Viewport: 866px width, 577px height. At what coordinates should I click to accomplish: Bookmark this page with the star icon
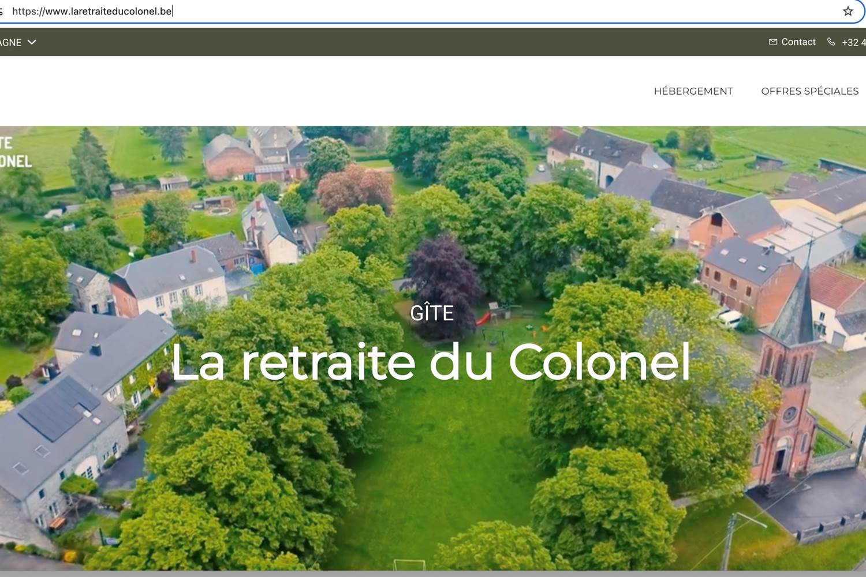[848, 11]
